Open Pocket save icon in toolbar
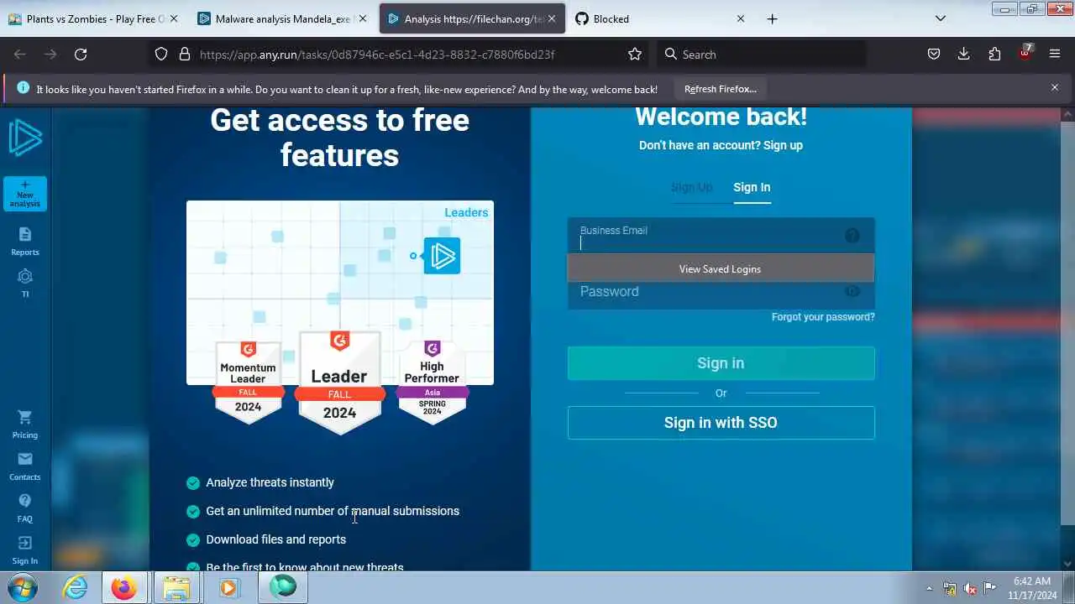Image resolution: width=1075 pixels, height=604 pixels. 934,54
